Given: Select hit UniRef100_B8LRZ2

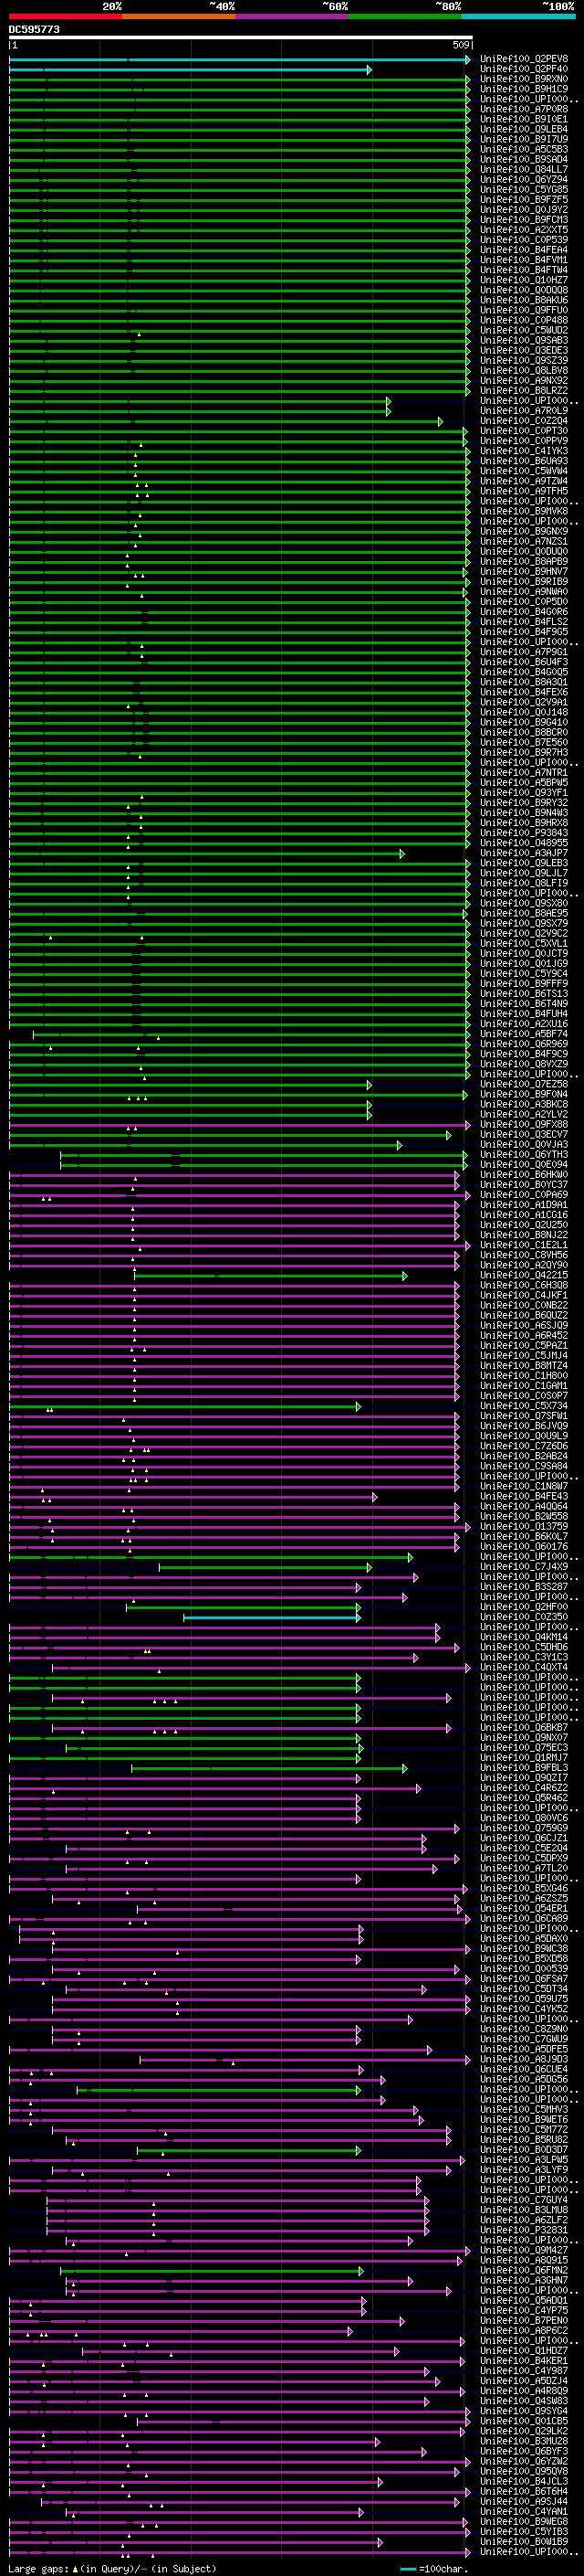Looking at the screenshot, I should tap(524, 391).
